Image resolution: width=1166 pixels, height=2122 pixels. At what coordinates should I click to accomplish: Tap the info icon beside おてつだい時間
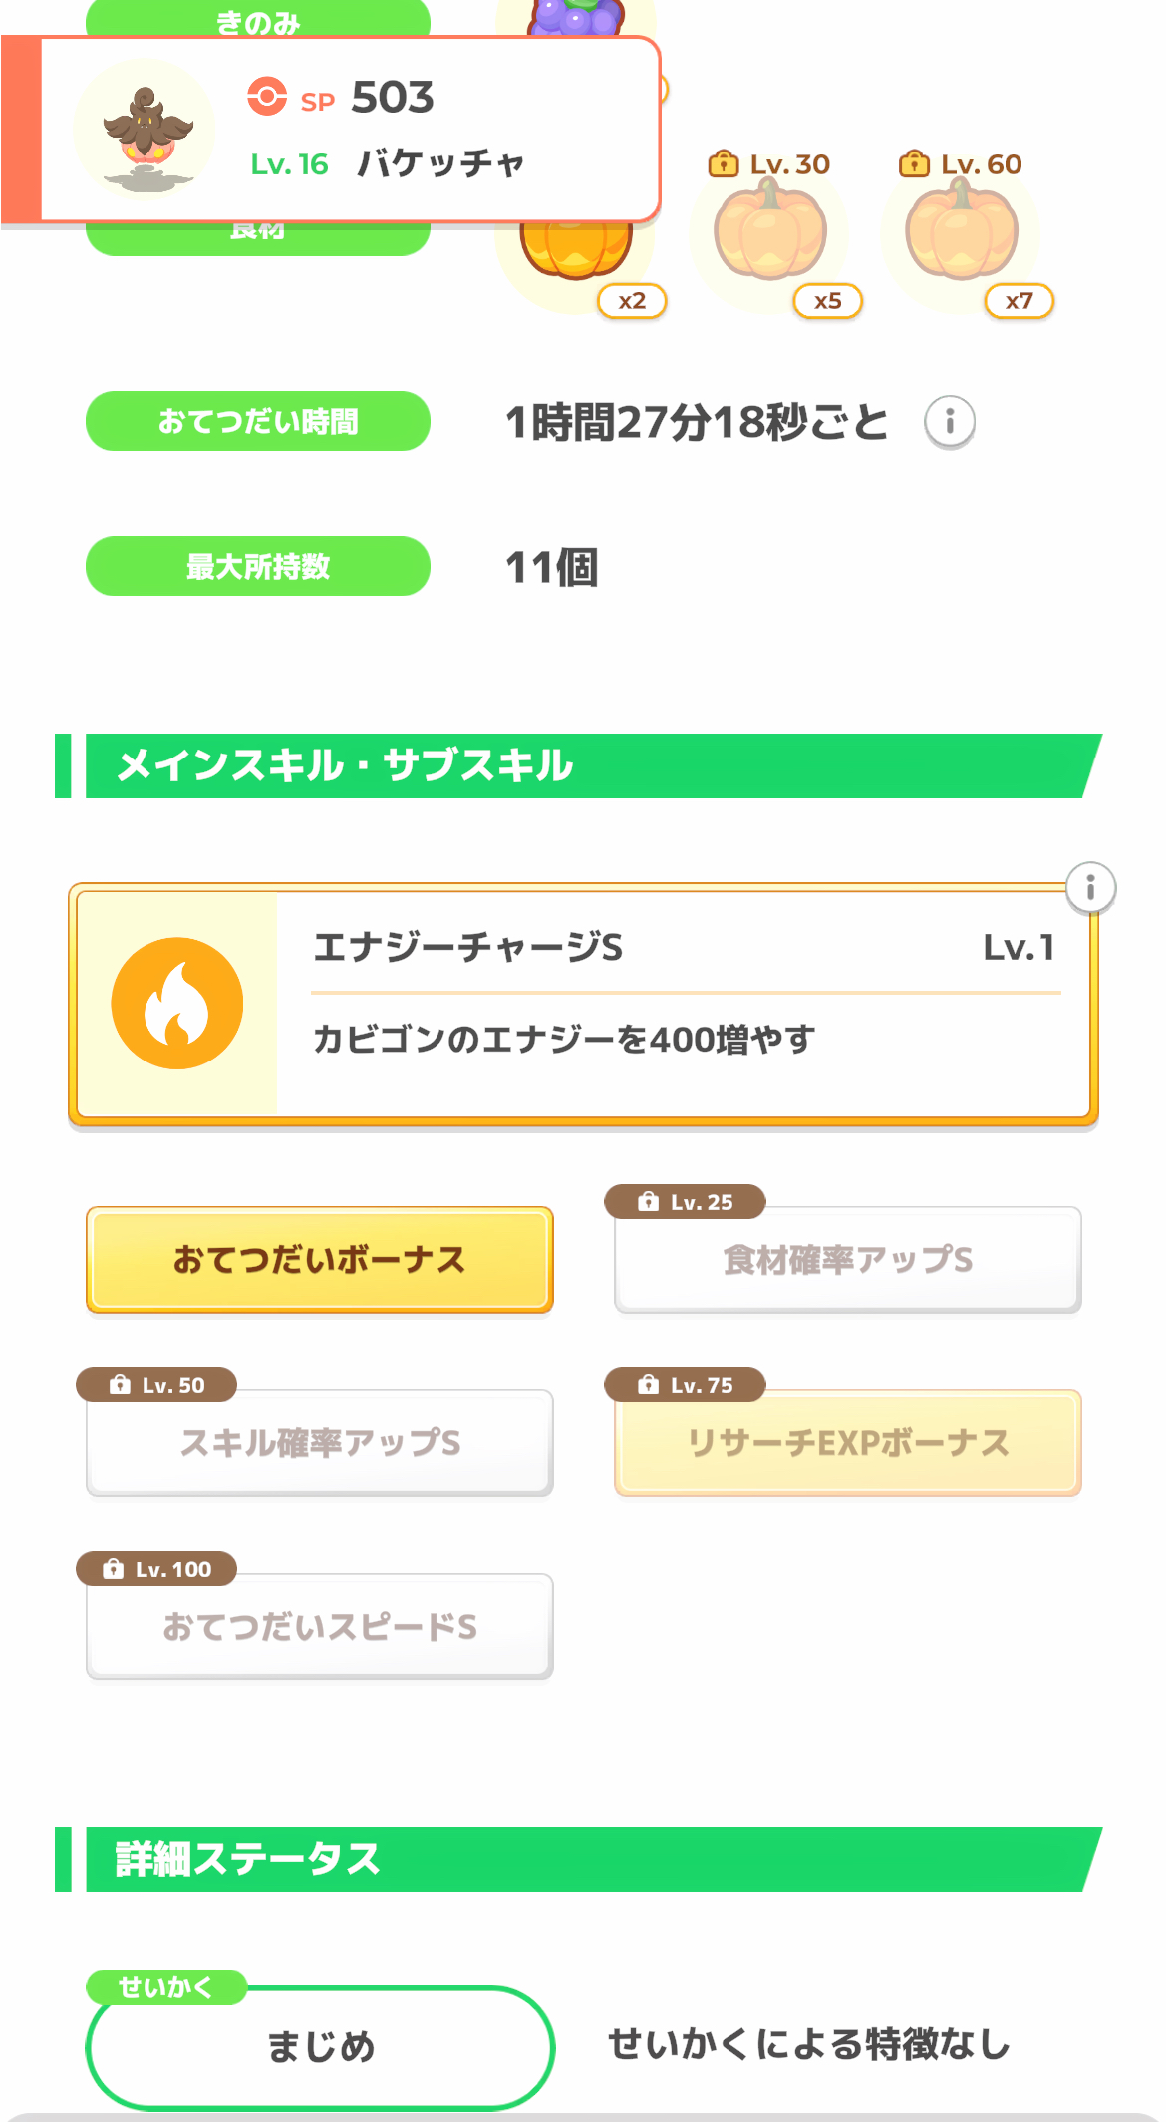(949, 422)
